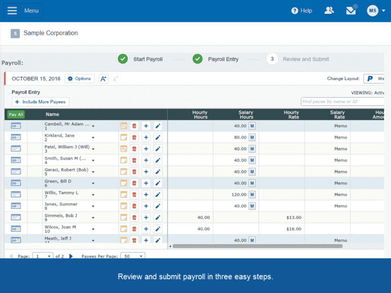Open the mail envelope icon in header
Viewport: 391px width, 293px height.
tap(351, 10)
